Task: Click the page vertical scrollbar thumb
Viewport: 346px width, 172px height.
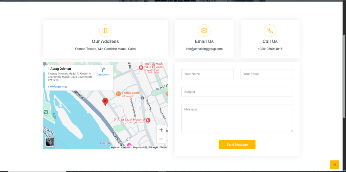Action: (344, 76)
